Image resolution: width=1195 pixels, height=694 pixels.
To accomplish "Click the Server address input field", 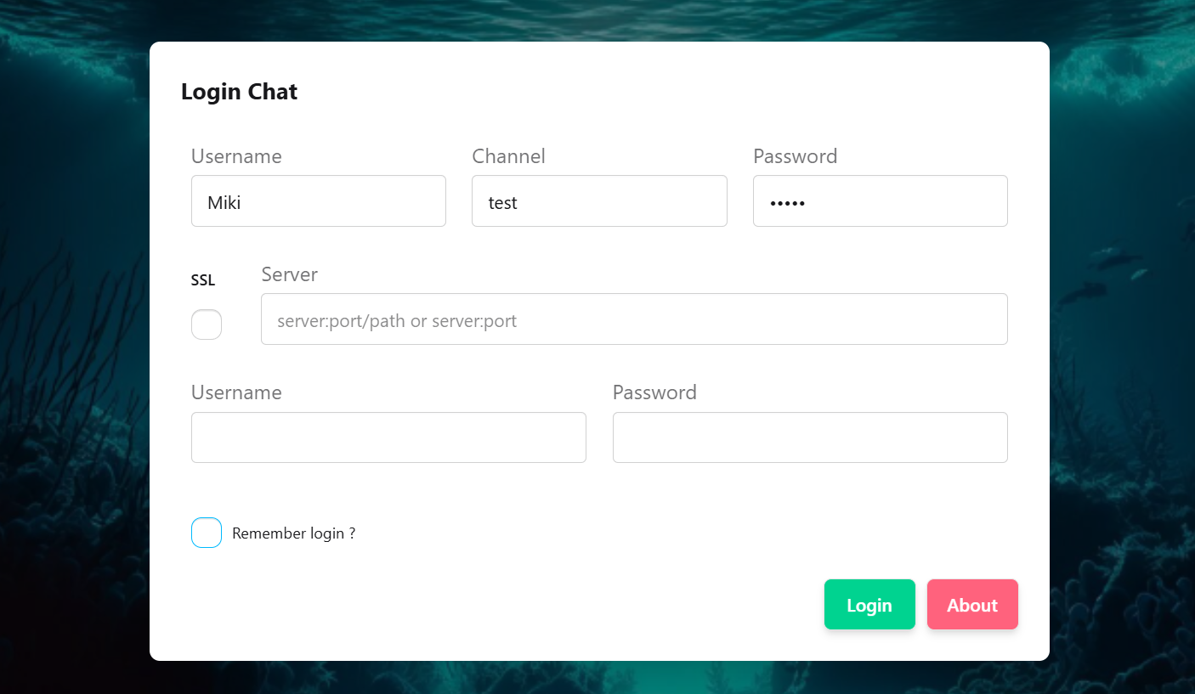I will pos(633,319).
